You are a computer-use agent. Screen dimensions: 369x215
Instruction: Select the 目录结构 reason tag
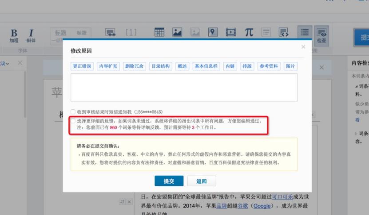161,66
